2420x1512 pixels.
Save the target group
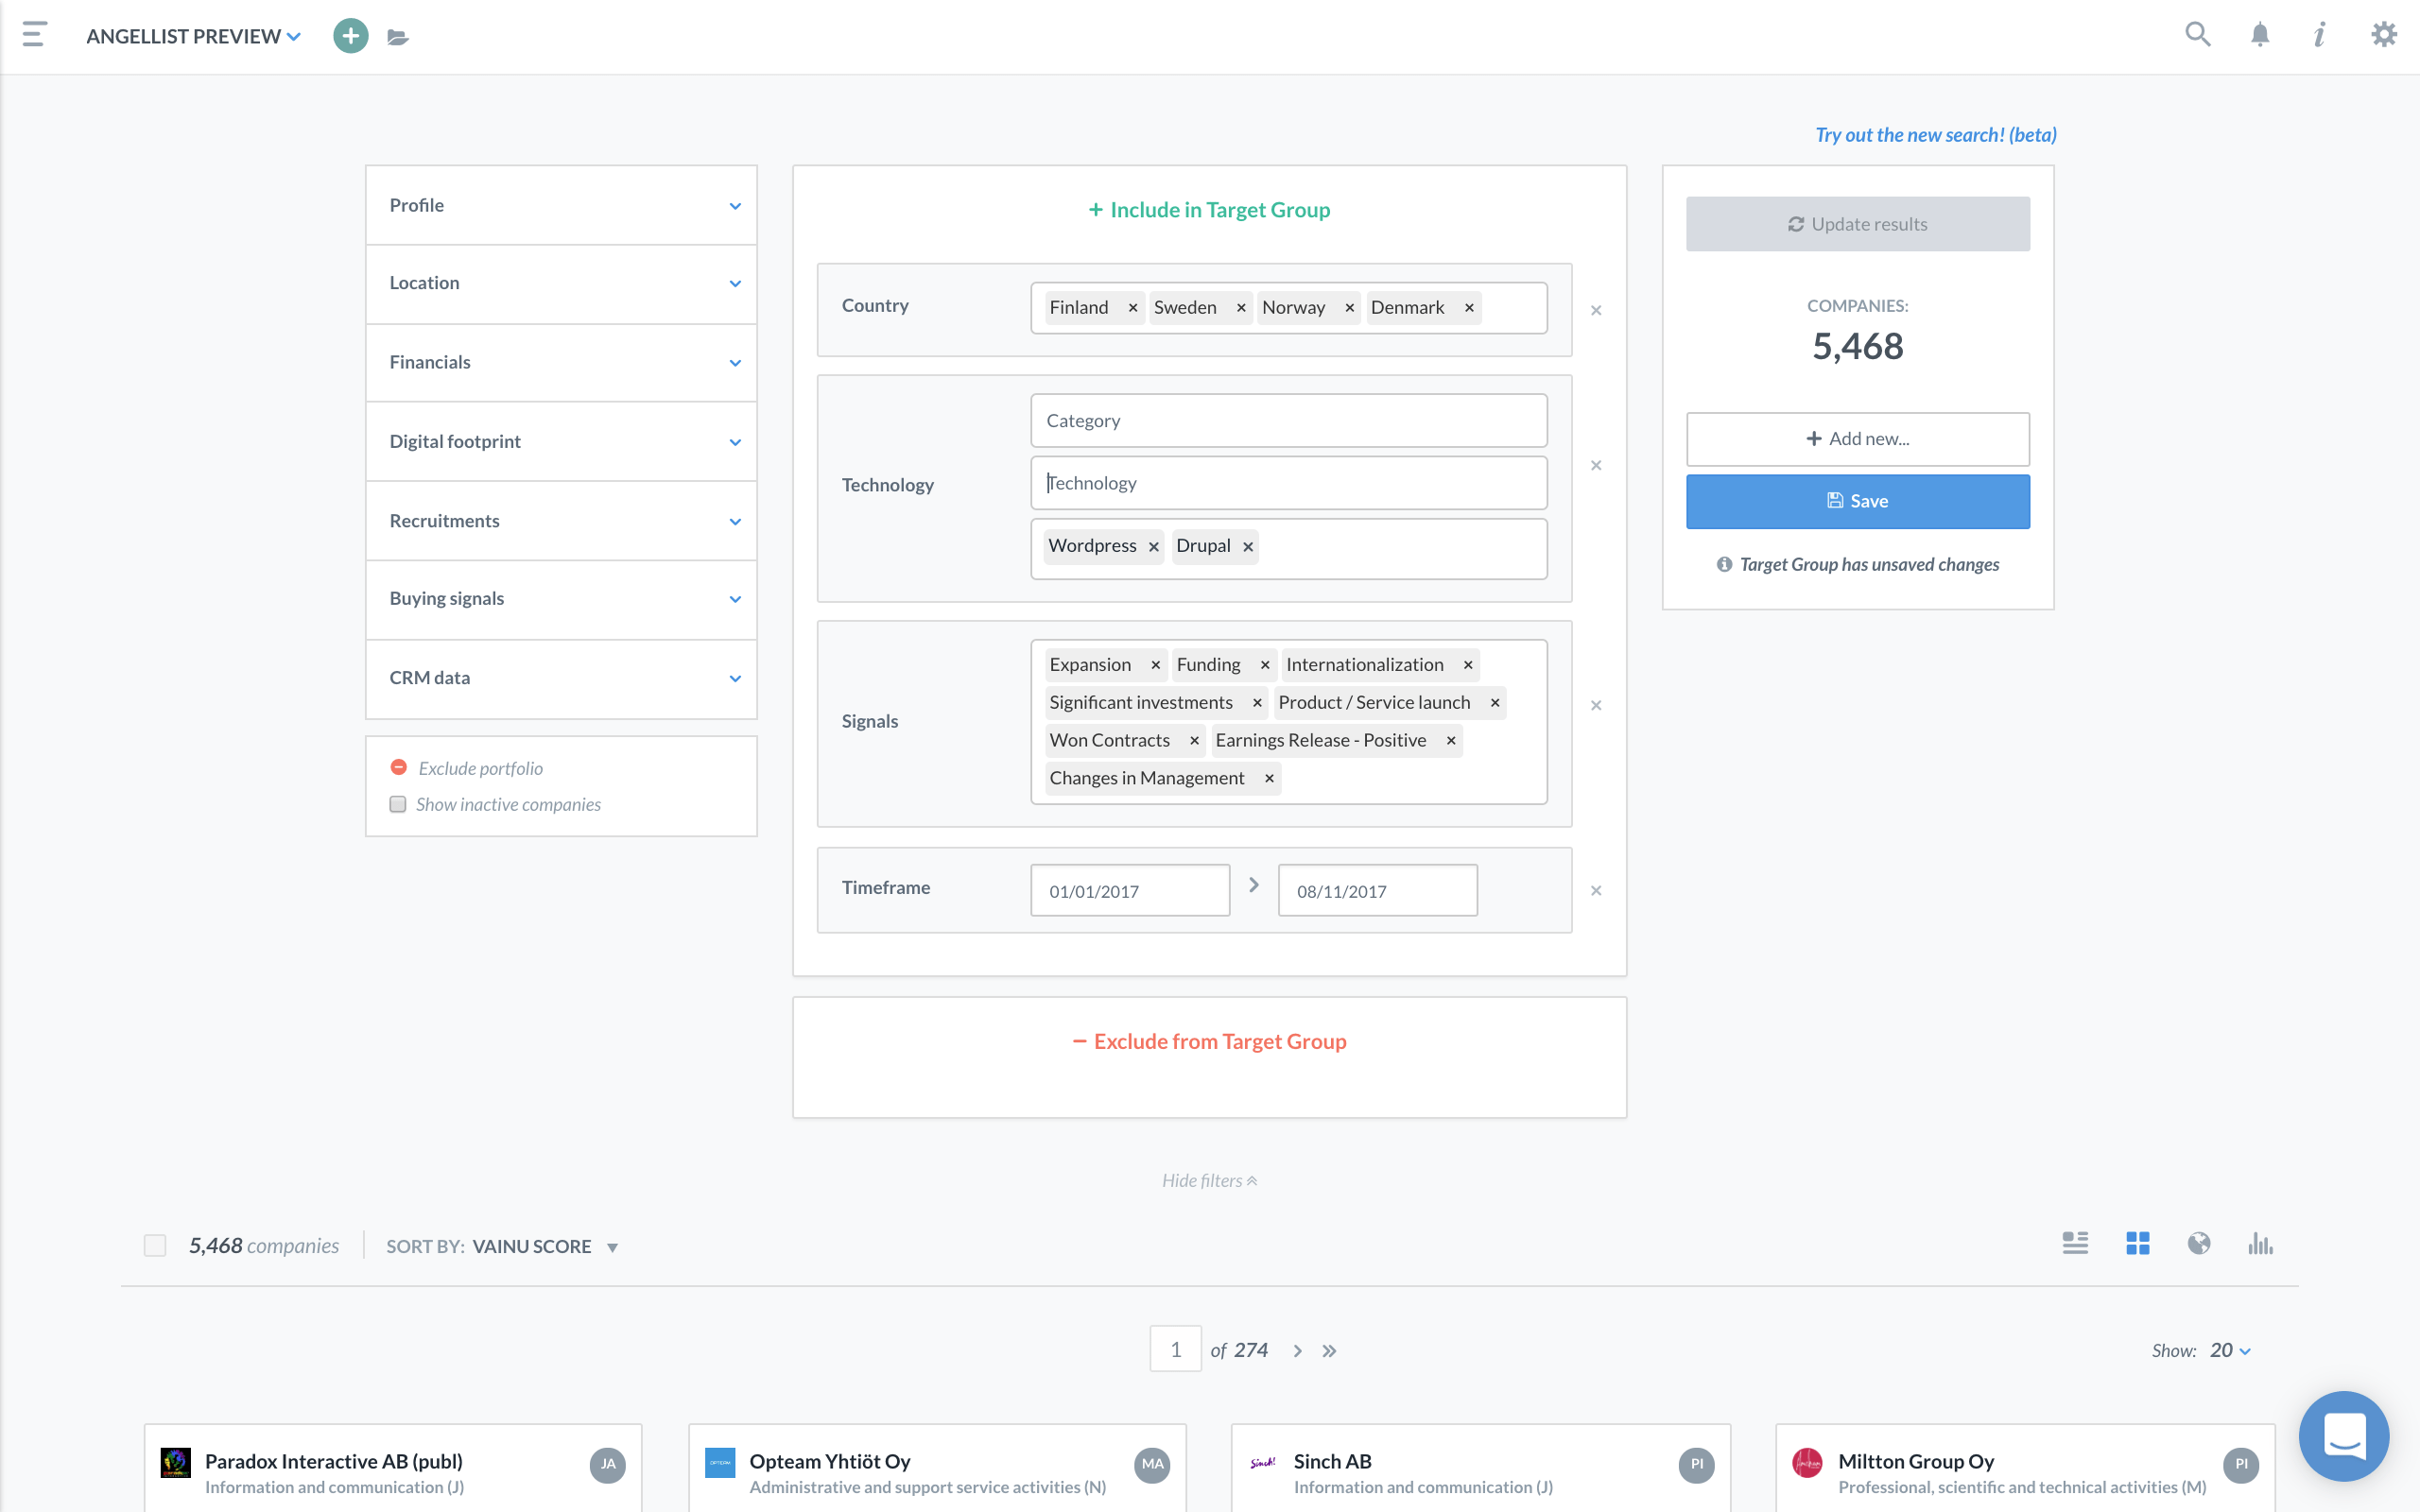pyautogui.click(x=1857, y=501)
